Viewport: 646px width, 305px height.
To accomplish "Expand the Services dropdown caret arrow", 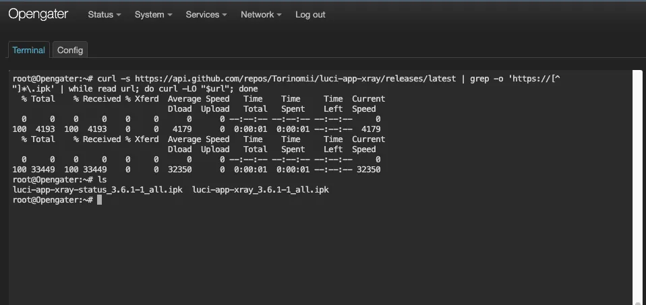I will tap(225, 15).
